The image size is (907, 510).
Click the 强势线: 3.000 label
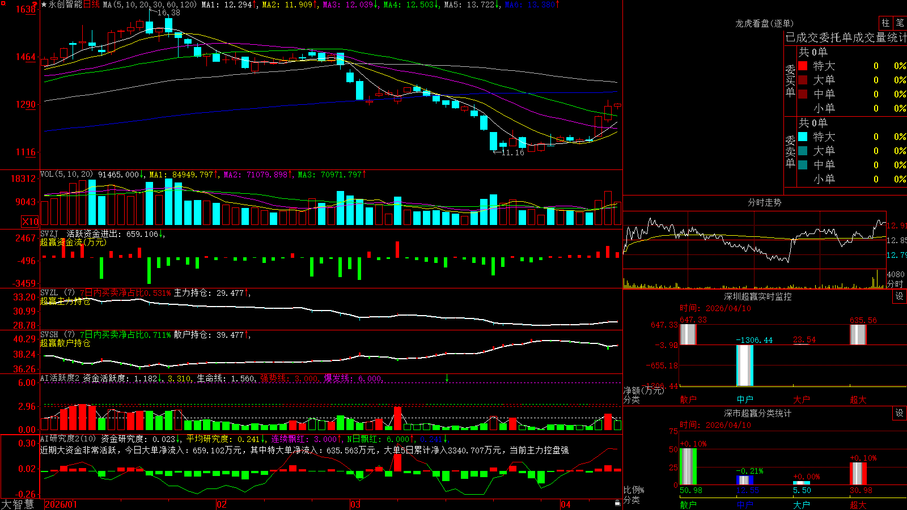(289, 378)
